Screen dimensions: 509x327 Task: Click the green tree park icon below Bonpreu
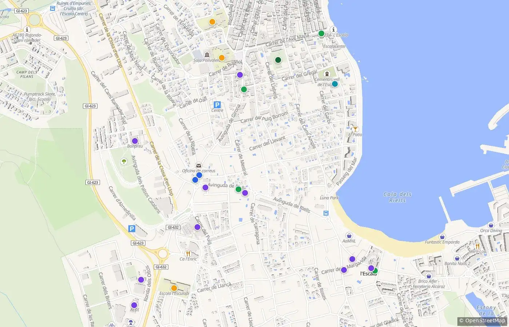[x=124, y=161]
